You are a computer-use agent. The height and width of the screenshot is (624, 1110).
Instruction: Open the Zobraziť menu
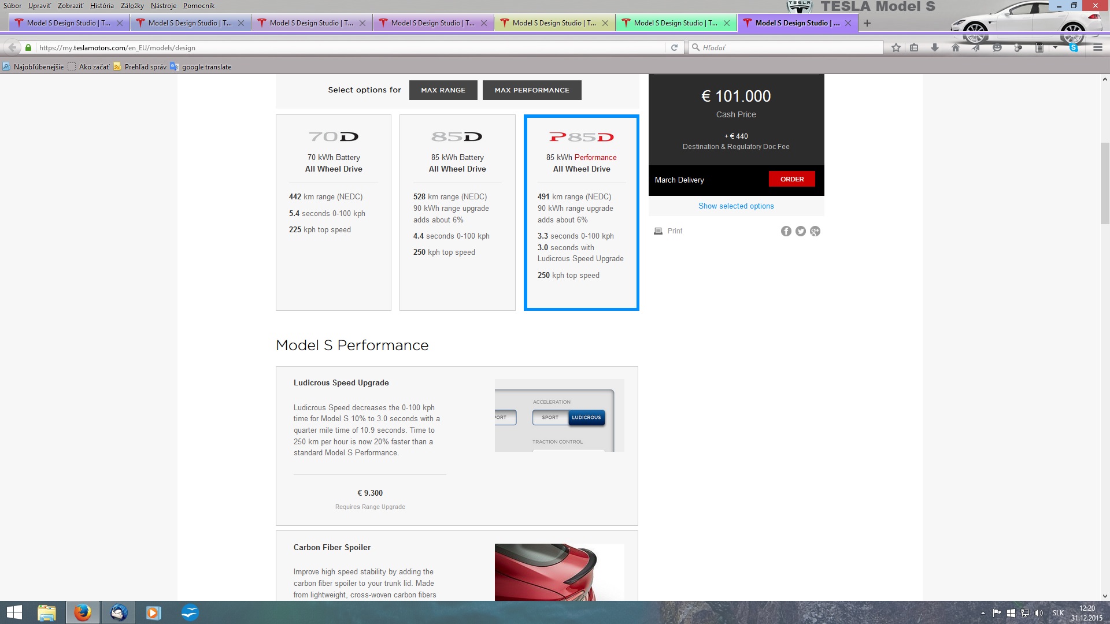tap(71, 6)
